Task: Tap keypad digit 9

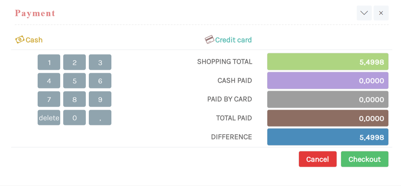Action: [100, 99]
